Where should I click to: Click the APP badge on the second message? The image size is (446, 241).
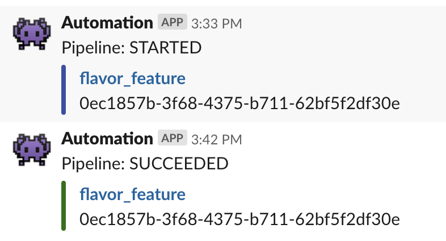coord(172,138)
